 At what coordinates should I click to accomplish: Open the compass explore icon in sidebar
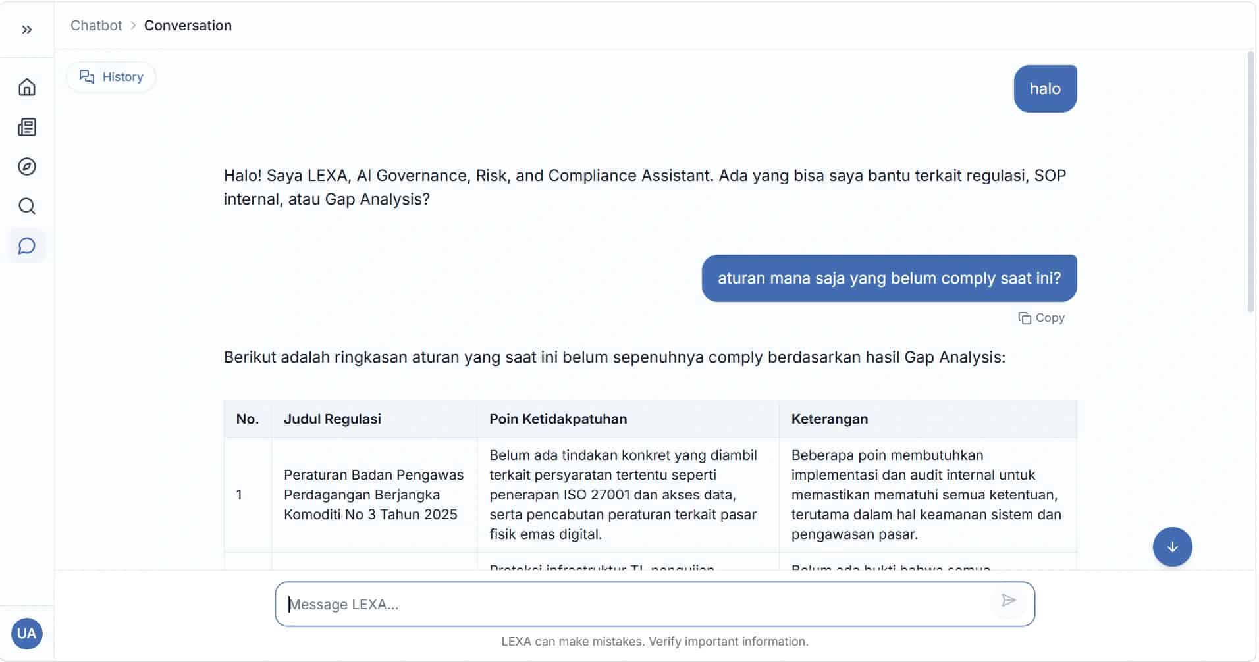(27, 166)
